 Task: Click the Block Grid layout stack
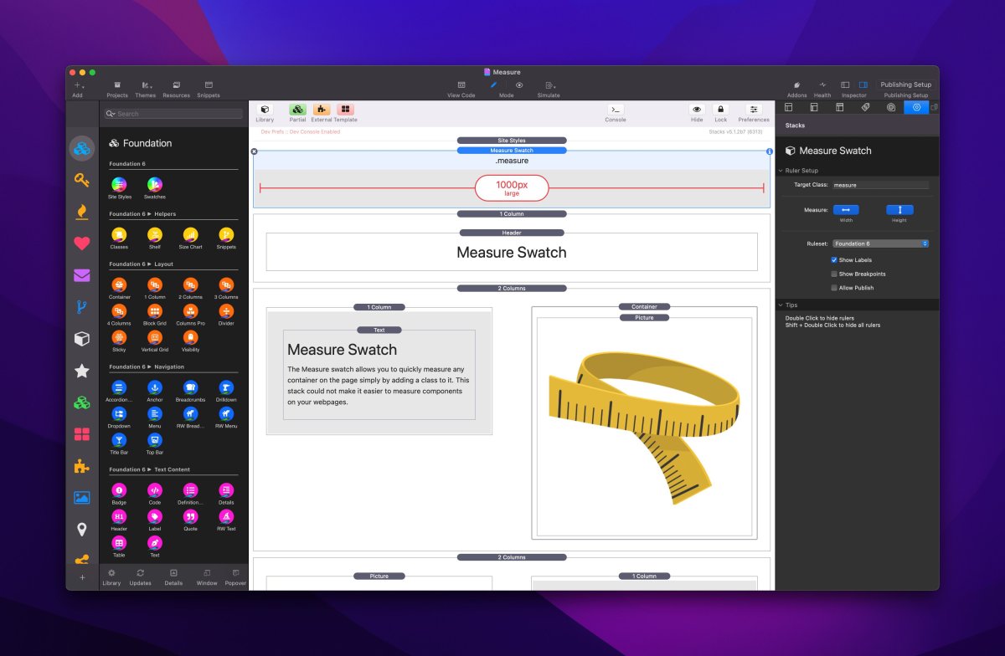pos(155,311)
